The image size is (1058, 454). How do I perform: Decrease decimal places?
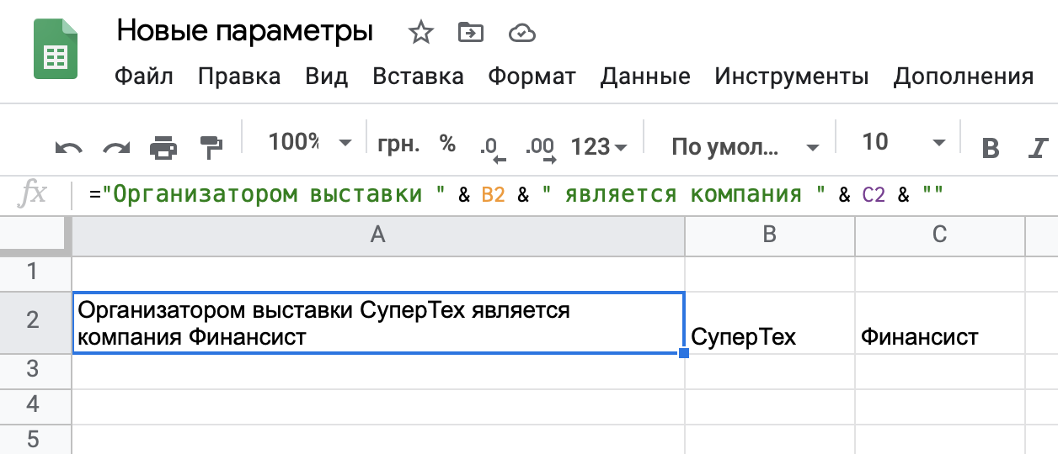click(492, 148)
